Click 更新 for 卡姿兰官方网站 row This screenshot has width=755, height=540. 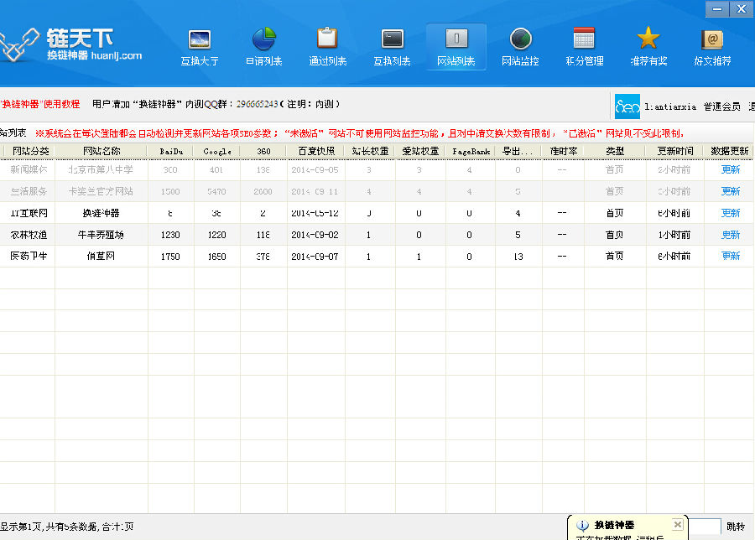731,191
